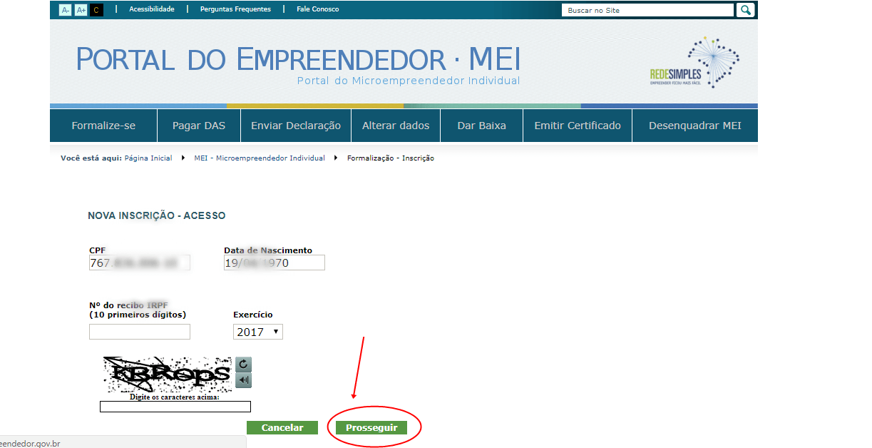Click the Prosseguir button

point(371,428)
